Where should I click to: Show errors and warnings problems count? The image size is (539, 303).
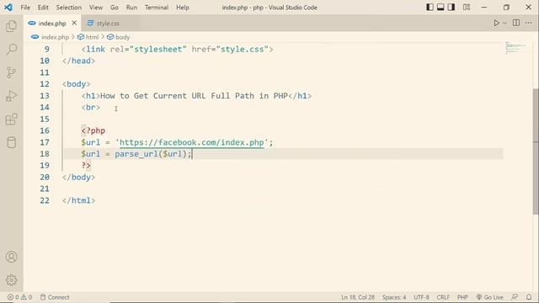click(19, 297)
